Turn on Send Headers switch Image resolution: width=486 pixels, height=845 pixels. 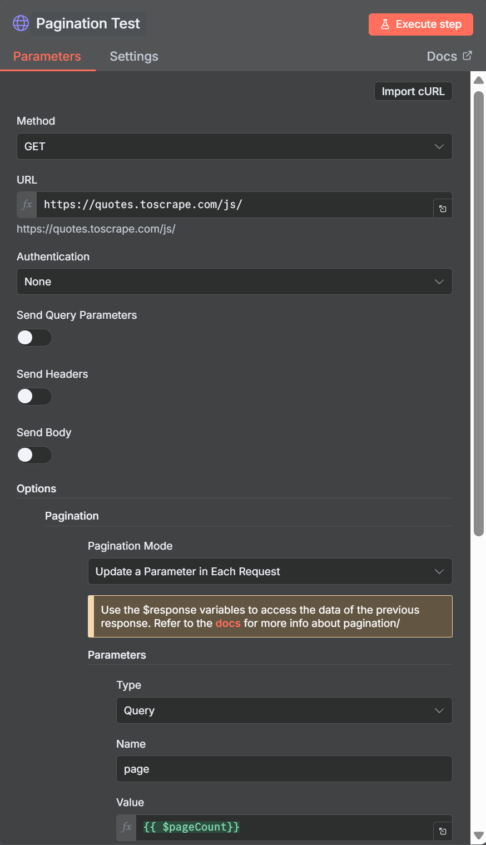click(34, 397)
